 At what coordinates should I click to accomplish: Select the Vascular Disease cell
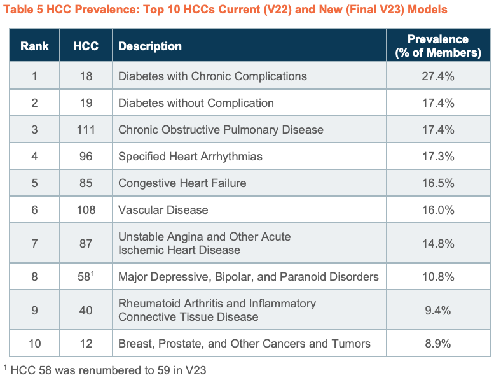[163, 210]
